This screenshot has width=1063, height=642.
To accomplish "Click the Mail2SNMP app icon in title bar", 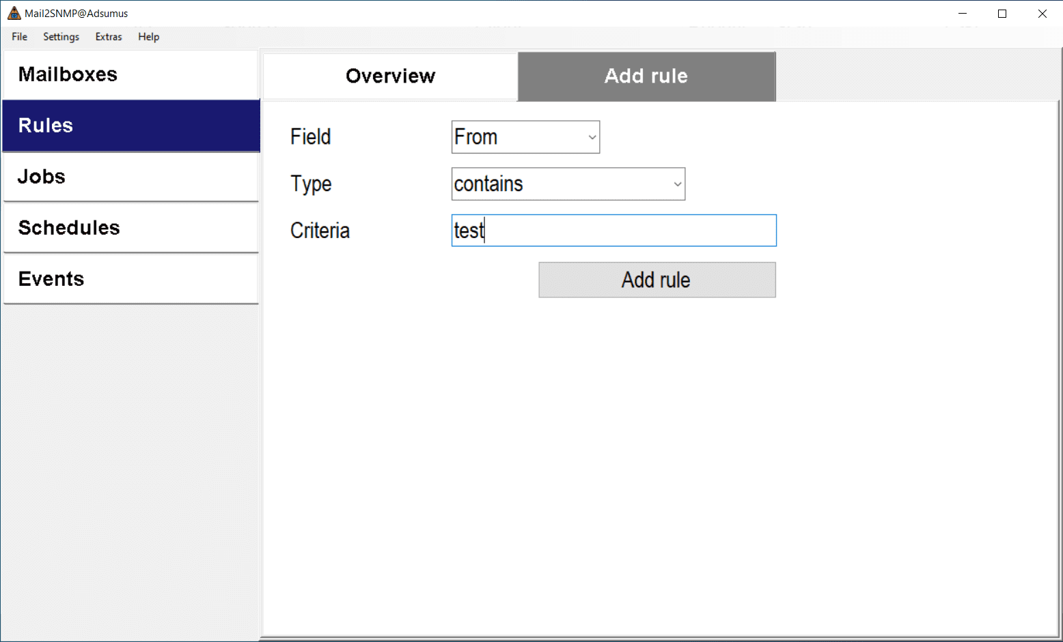I will click(x=14, y=14).
